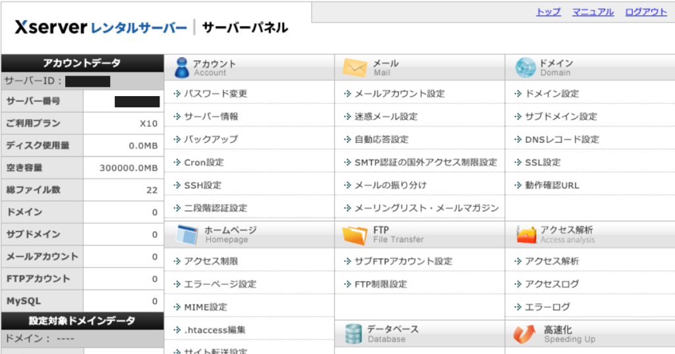Viewport: 675px width, 354px height.
Task: Go to SSL設定
Action: tap(543, 163)
